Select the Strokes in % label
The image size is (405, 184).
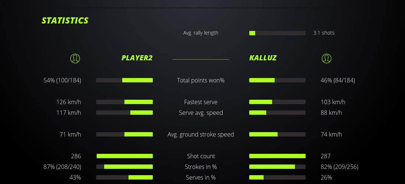(201, 167)
